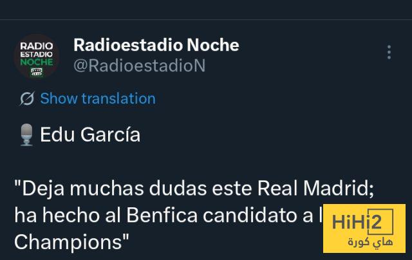Click the microphone emoji
This screenshot has height=260, width=412.
click(x=26, y=136)
